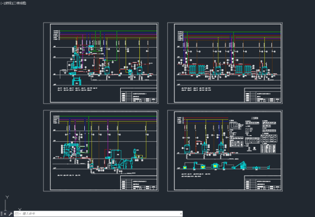
Task: Close the command line window
Action: click(x=5, y=214)
